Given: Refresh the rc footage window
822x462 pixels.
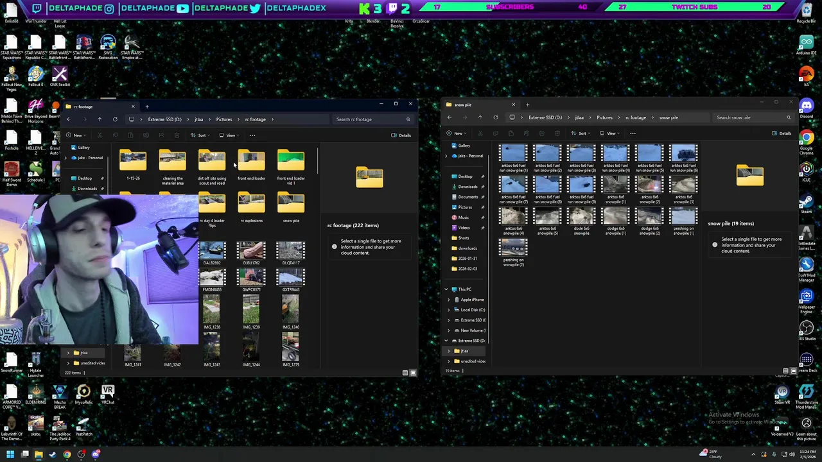Looking at the screenshot, I should point(115,119).
